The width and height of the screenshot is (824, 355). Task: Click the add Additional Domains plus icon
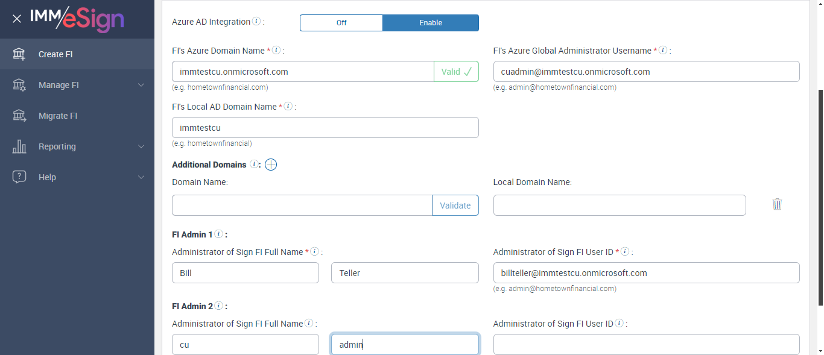click(271, 165)
